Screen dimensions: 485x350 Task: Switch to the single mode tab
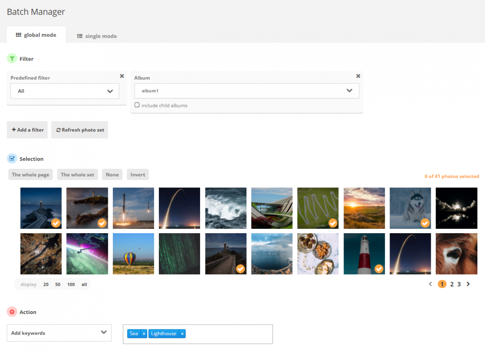tap(97, 36)
